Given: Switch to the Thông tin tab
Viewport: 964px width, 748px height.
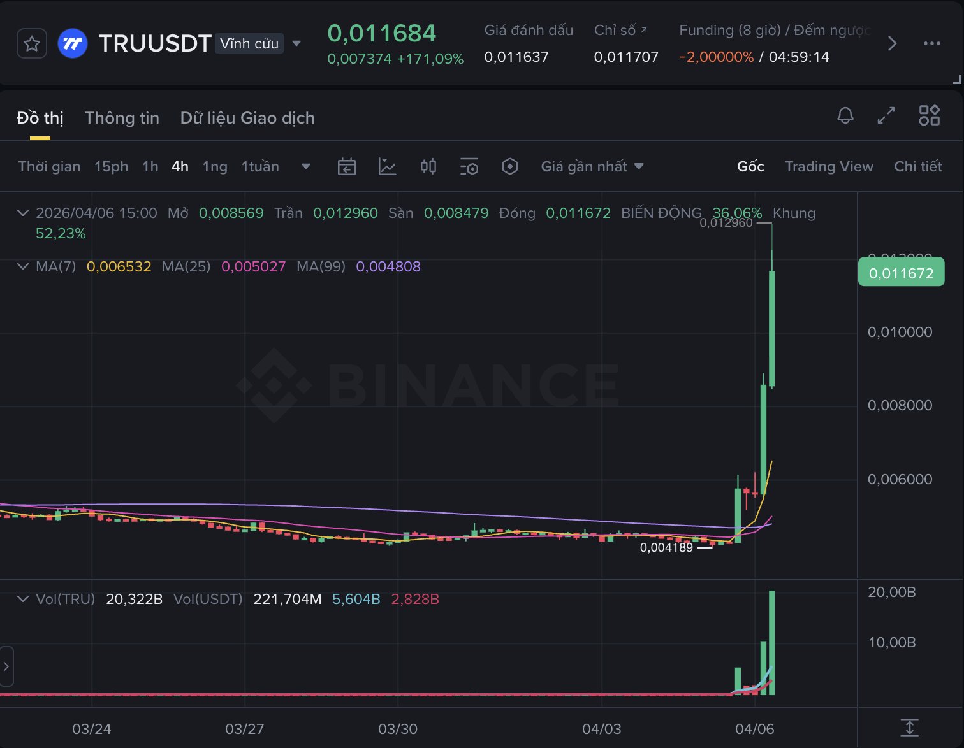Looking at the screenshot, I should pos(122,118).
